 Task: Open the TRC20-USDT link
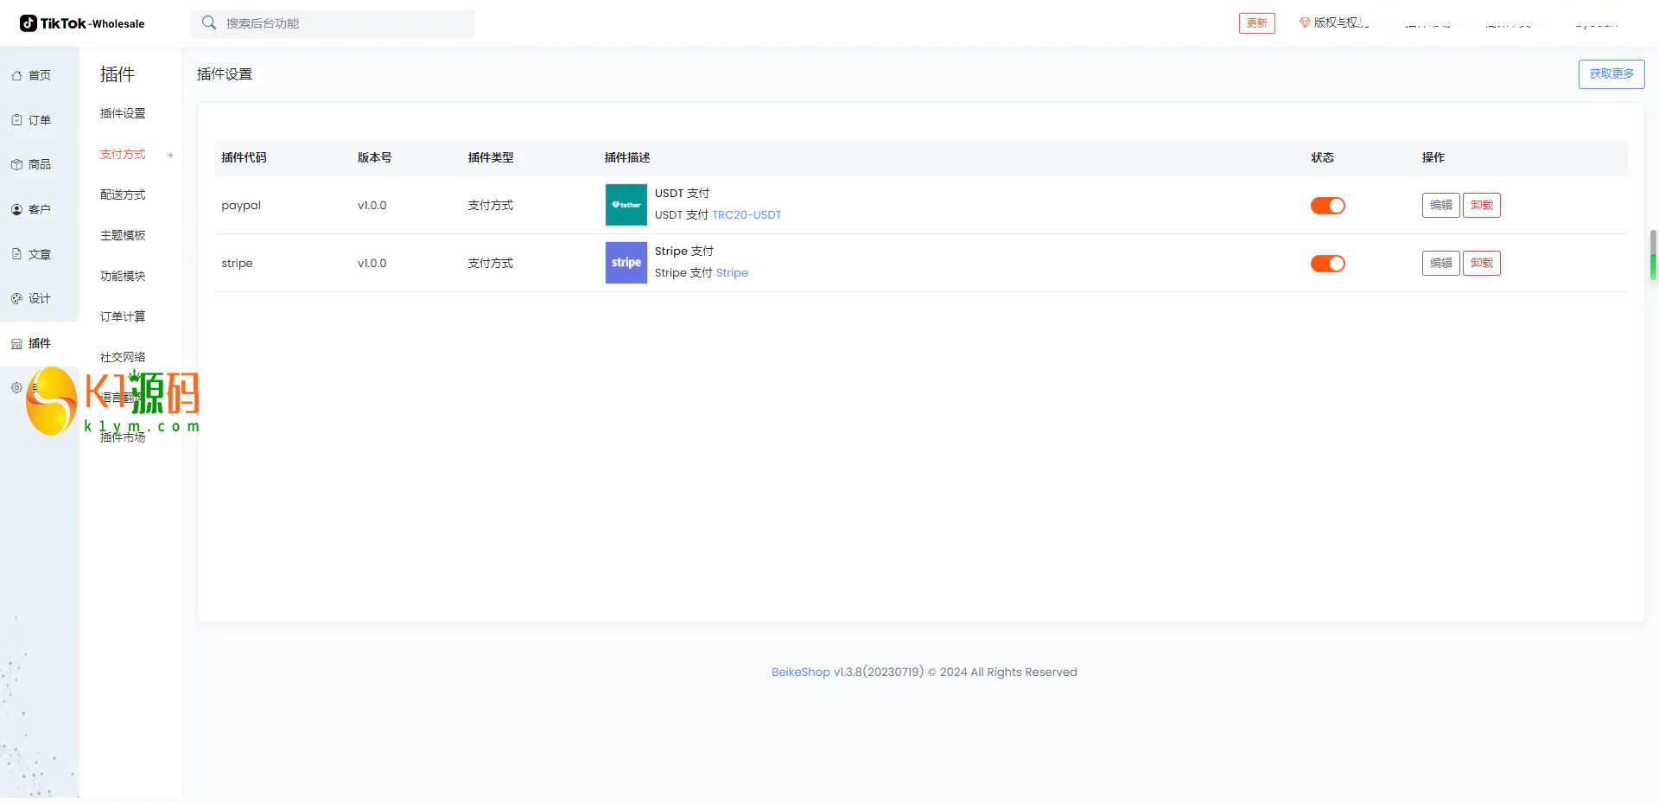pyautogui.click(x=747, y=215)
